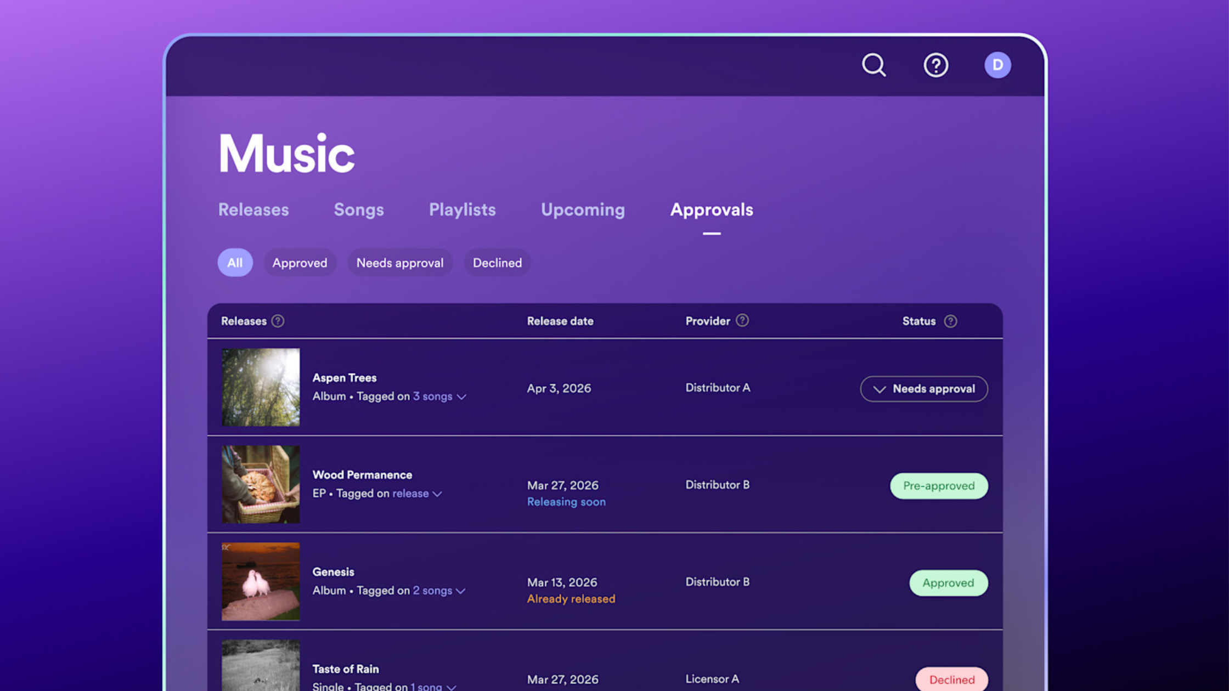Screen dimensions: 1229x691
Task: Click the Taste of Rain title
Action: tap(346, 669)
